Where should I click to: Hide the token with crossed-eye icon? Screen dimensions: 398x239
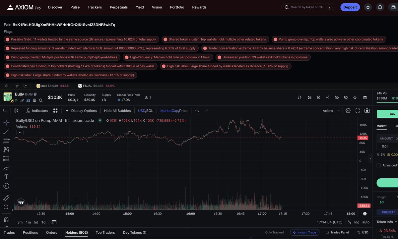tap(337, 97)
